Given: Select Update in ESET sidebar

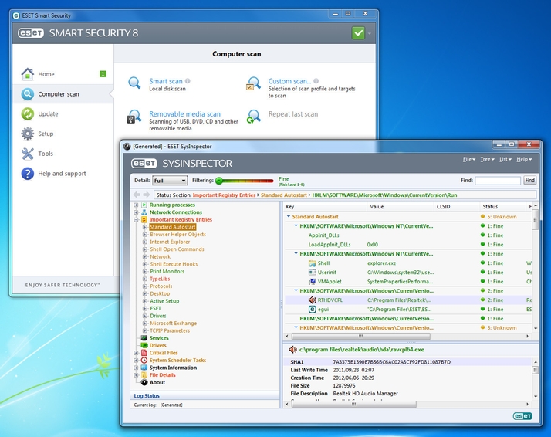Looking at the screenshot, I should [48, 114].
